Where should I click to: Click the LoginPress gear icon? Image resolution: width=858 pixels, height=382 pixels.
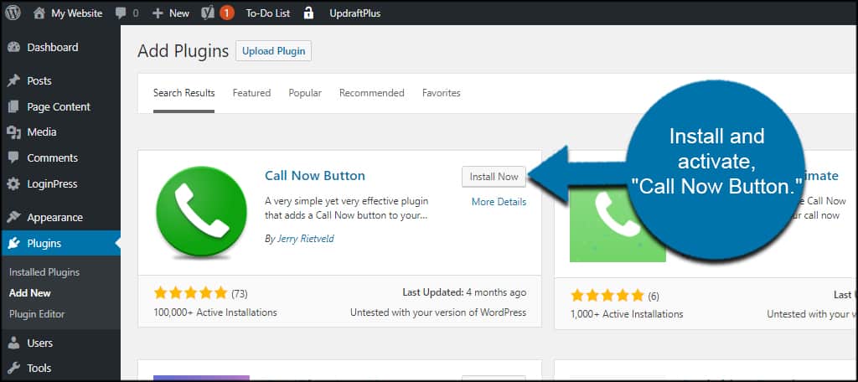point(13,184)
